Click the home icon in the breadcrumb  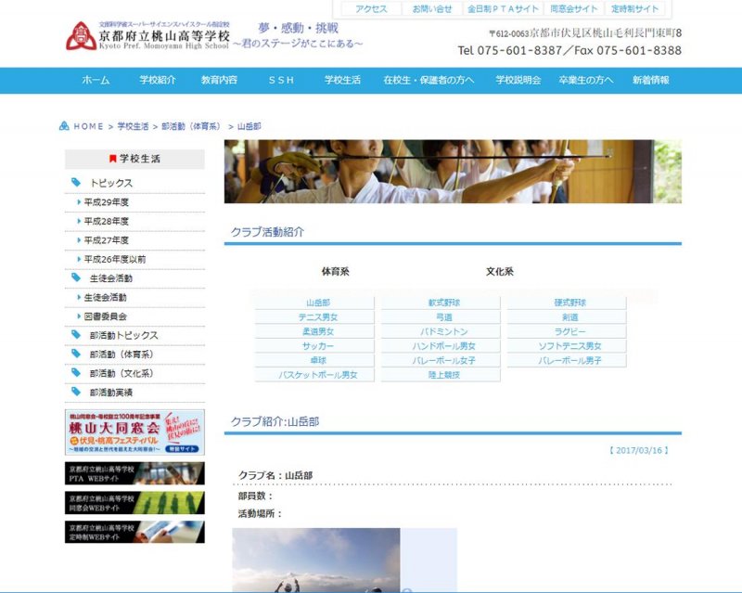(x=64, y=126)
